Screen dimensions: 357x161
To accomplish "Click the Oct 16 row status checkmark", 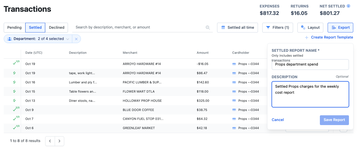I will tap(14, 82).
